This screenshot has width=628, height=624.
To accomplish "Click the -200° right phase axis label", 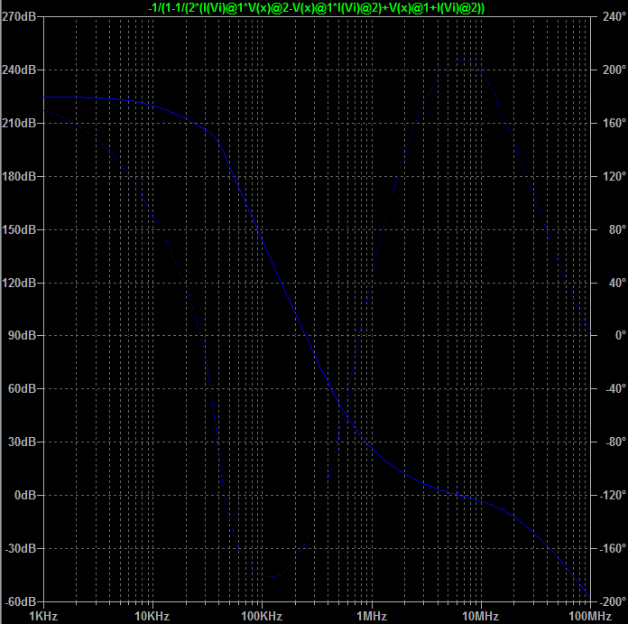I will 613,601.
